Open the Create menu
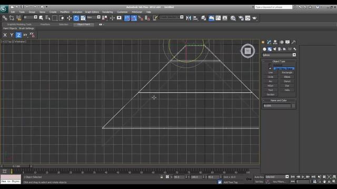The image size is (337, 189). pyautogui.click(x=53, y=12)
